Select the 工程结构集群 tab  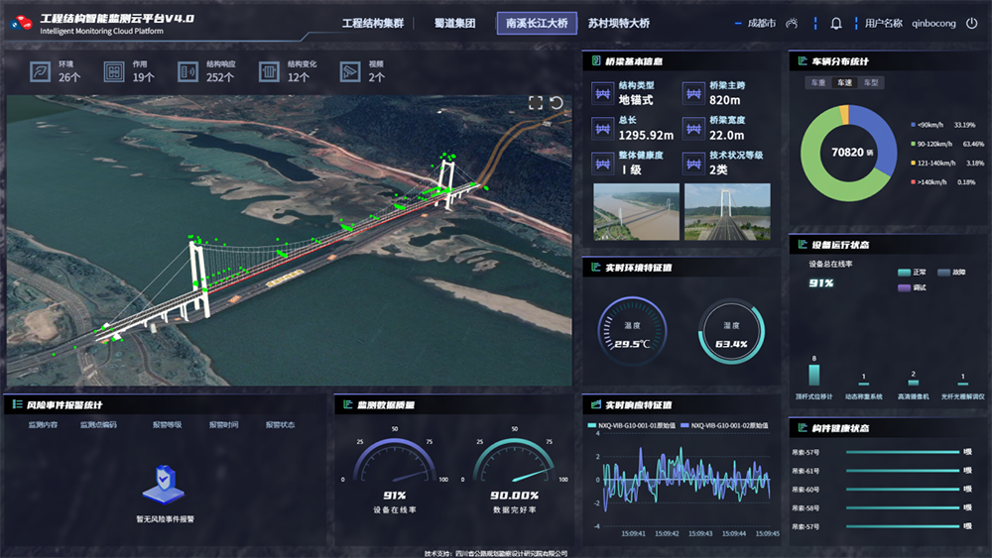pos(373,23)
